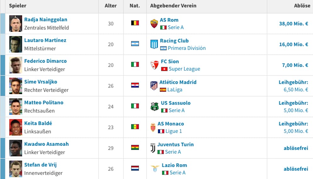The height and width of the screenshot is (179, 313).
Task: Open the Primera División league link
Action: coord(187,48)
